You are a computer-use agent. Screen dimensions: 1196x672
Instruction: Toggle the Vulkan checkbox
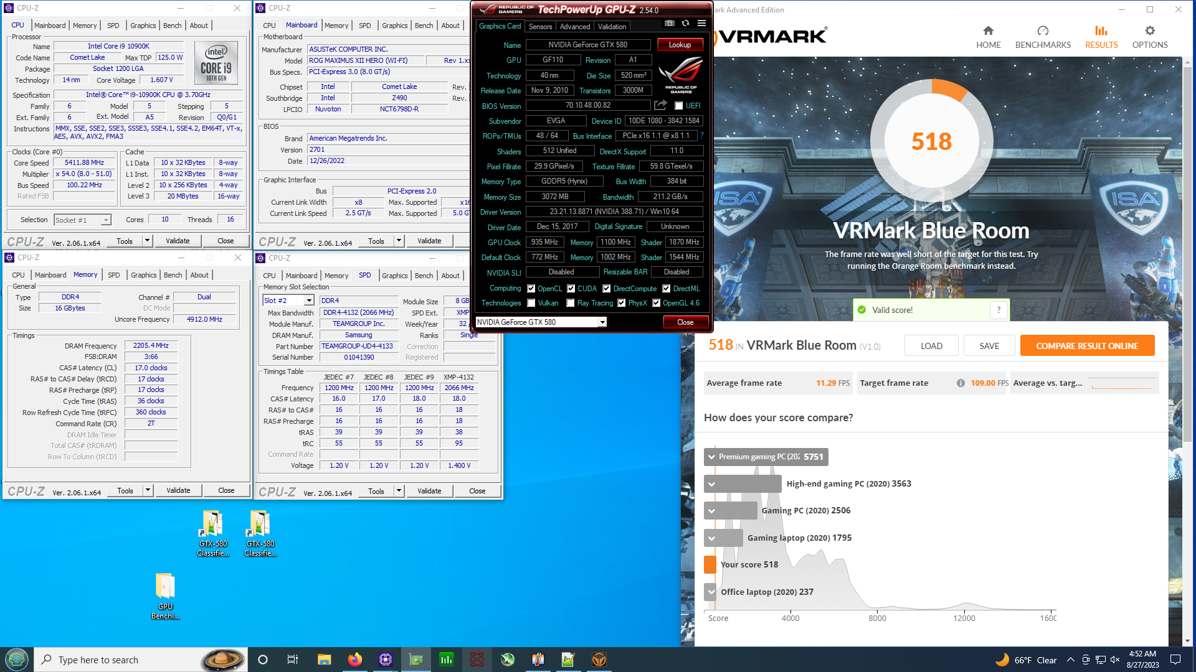pos(531,303)
